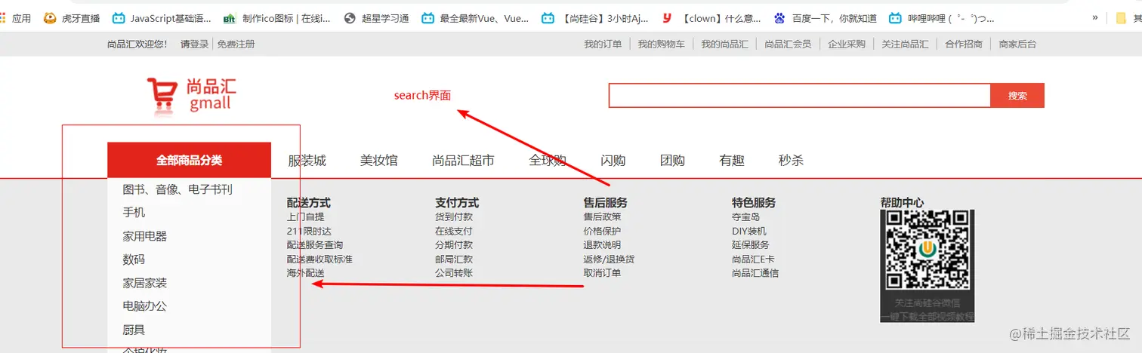This screenshot has height=353, width=1142.
Task: Click the 上门自提 link
Action: (x=306, y=217)
